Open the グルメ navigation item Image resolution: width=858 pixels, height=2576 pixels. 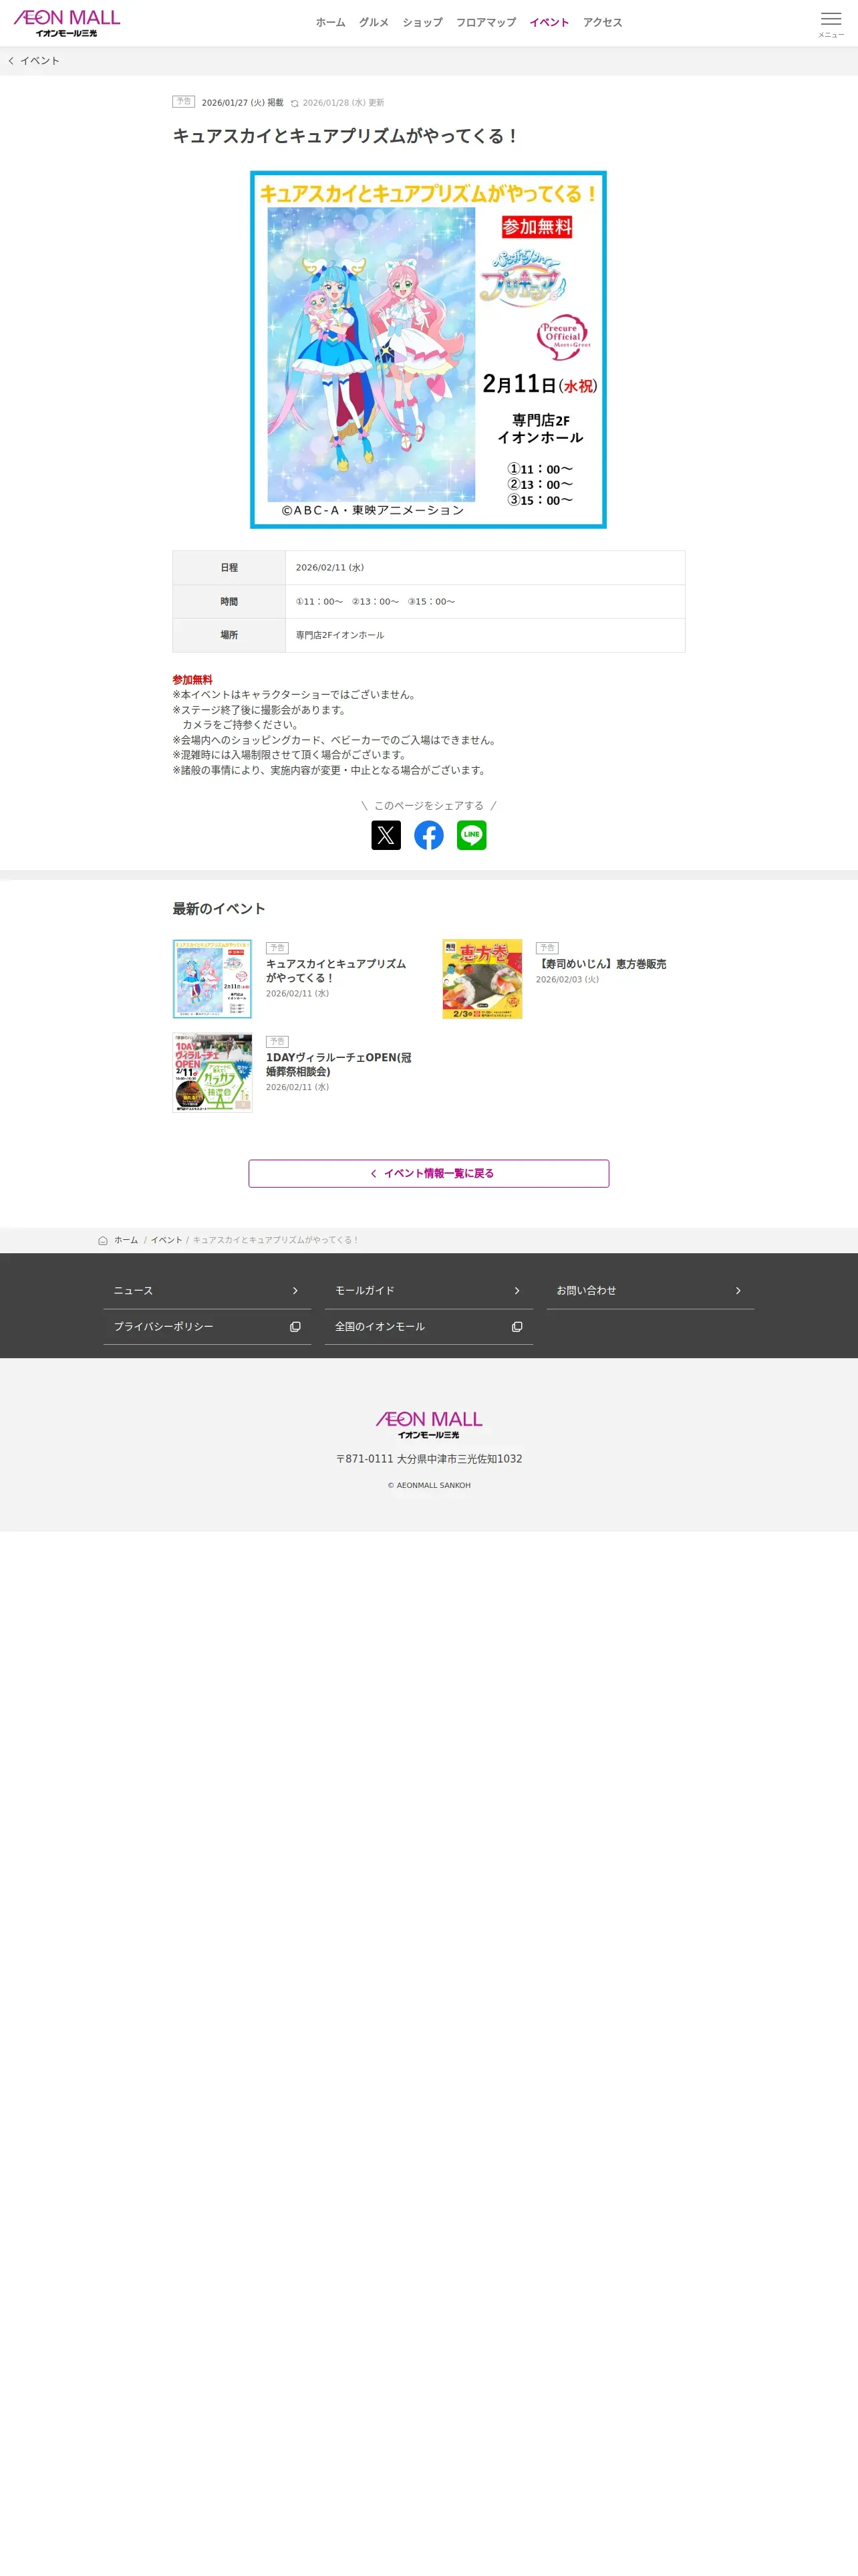tap(374, 23)
